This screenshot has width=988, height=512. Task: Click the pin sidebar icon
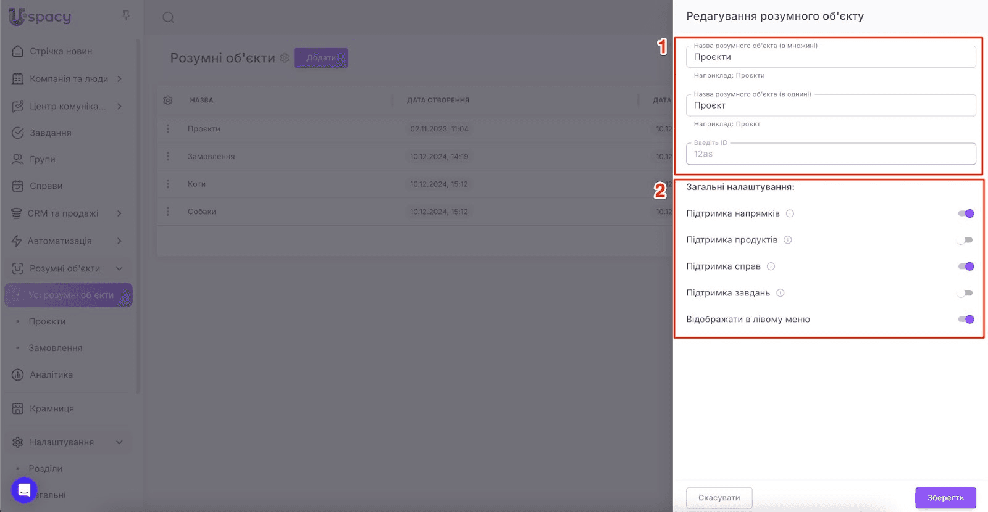tap(126, 15)
